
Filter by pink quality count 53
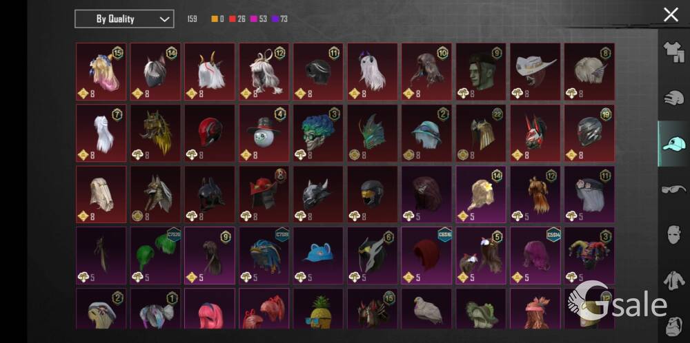pyautogui.click(x=258, y=19)
